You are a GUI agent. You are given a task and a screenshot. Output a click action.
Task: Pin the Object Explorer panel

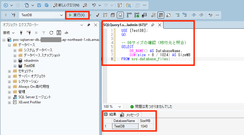[x=89, y=25]
